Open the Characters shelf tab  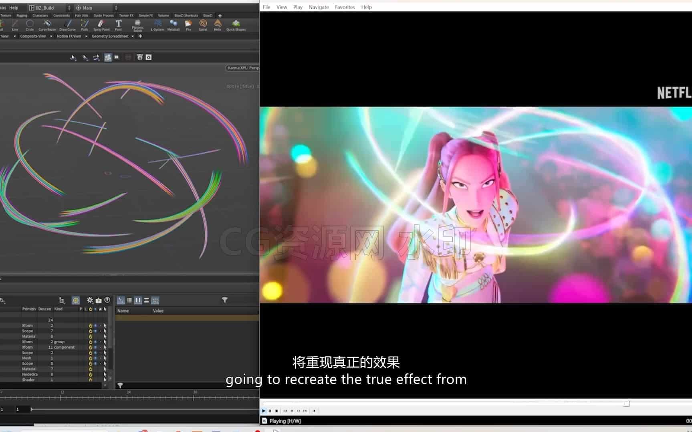tap(40, 16)
